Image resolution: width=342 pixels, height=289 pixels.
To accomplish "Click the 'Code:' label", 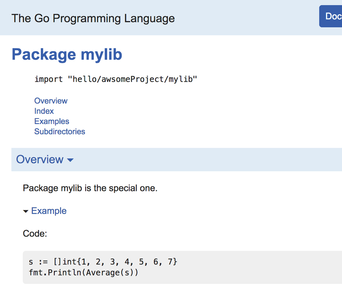I will click(35, 234).
